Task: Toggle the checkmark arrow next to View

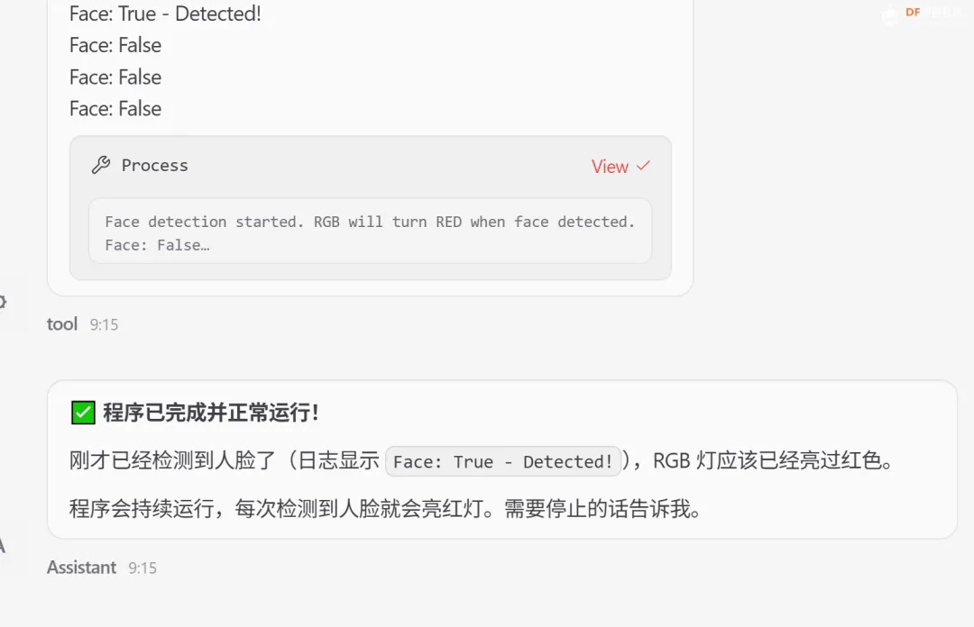Action: (x=644, y=166)
